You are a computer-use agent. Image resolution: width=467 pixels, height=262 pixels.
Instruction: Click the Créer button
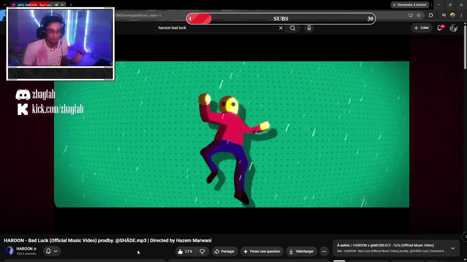click(x=421, y=28)
